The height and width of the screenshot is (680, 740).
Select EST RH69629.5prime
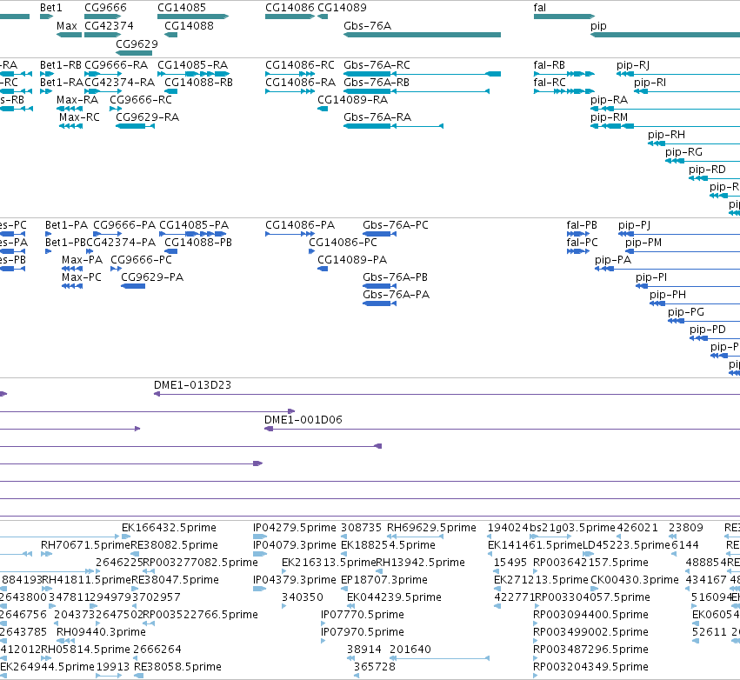tap(431, 528)
